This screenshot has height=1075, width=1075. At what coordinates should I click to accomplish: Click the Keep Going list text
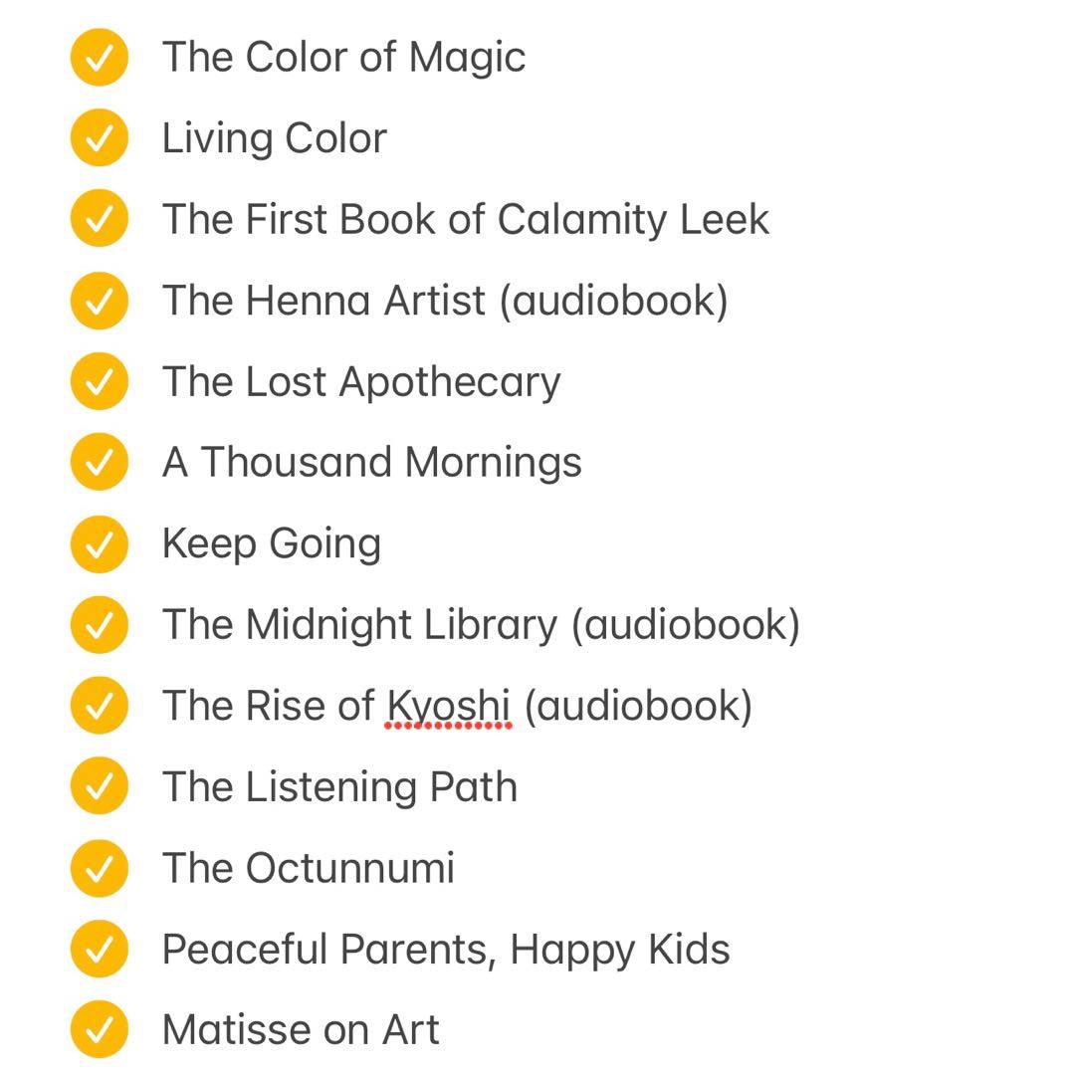pyautogui.click(x=271, y=544)
